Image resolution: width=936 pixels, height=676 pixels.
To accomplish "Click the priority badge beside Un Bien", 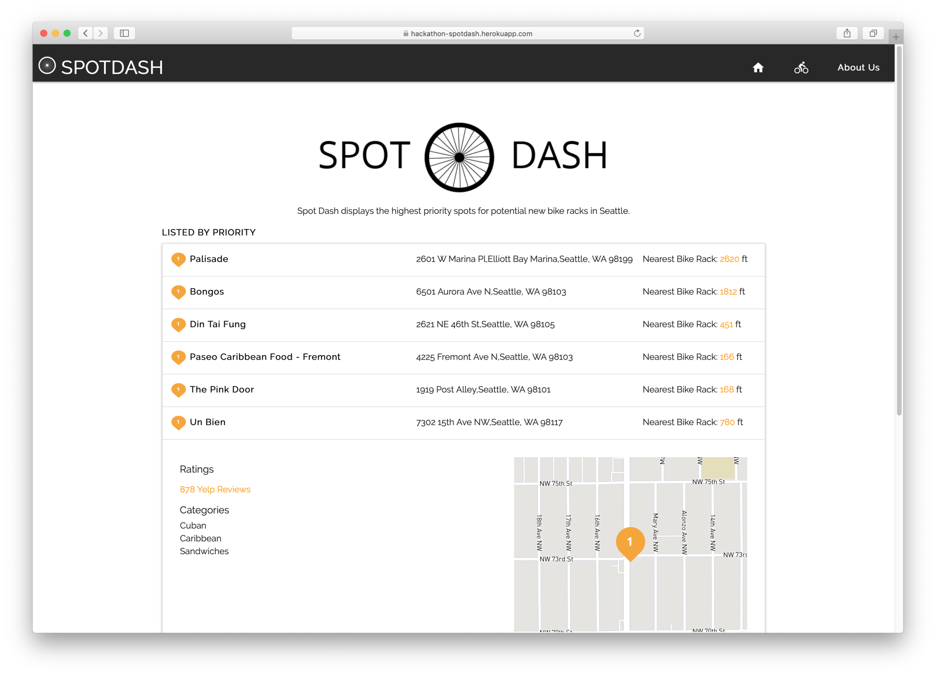I will click(178, 423).
